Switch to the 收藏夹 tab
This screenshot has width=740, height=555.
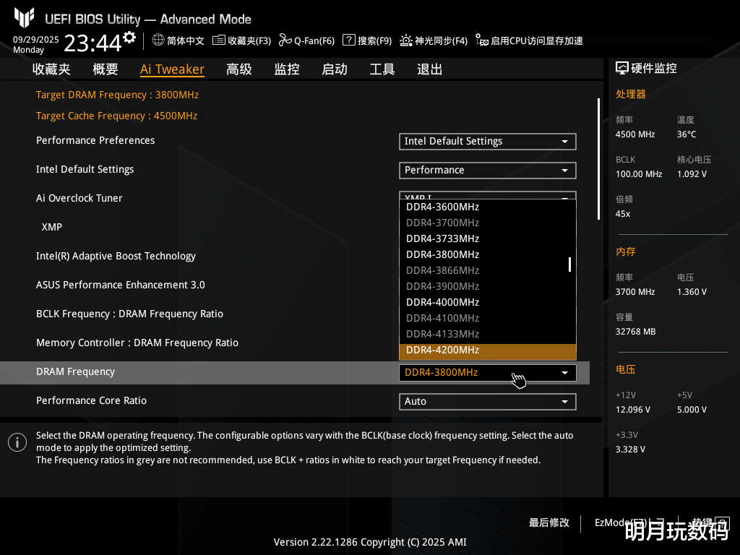(51, 69)
